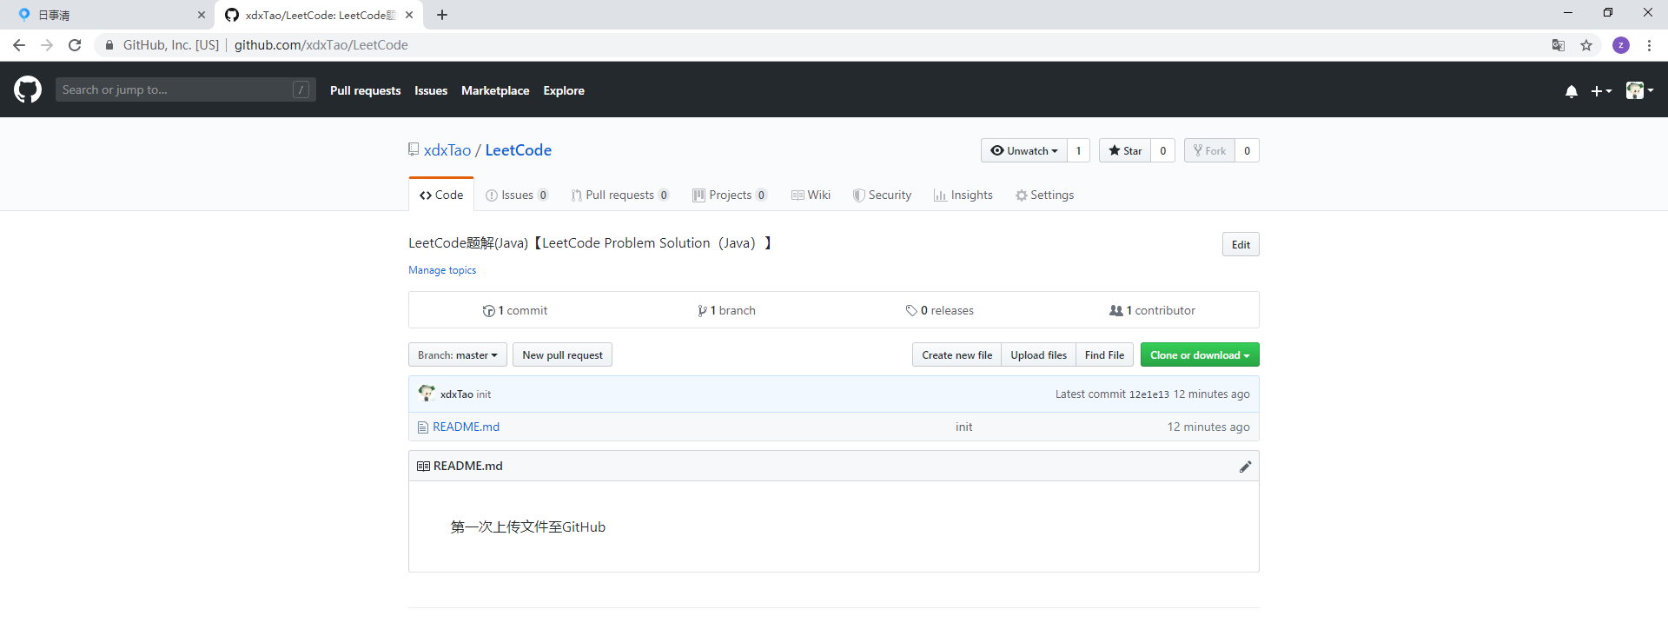Screen dimensions: 1668x629
Task: Click Pull requests in top navigation
Action: pyautogui.click(x=365, y=90)
